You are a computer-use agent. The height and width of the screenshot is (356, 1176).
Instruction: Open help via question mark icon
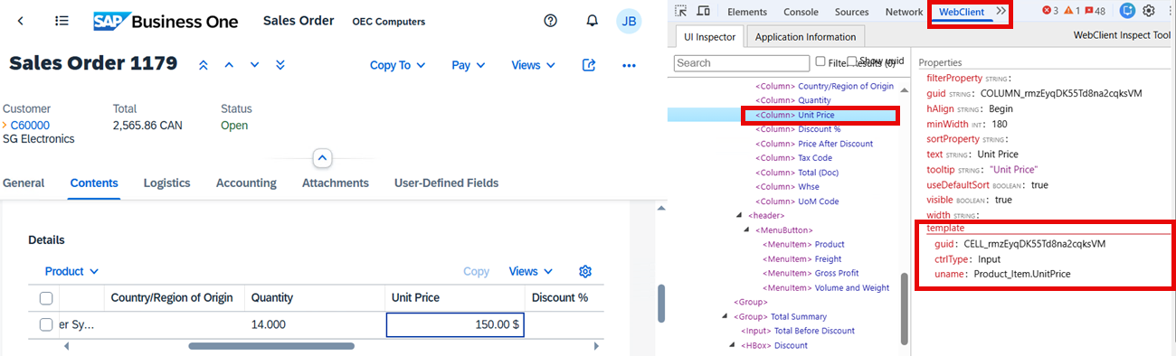(550, 21)
